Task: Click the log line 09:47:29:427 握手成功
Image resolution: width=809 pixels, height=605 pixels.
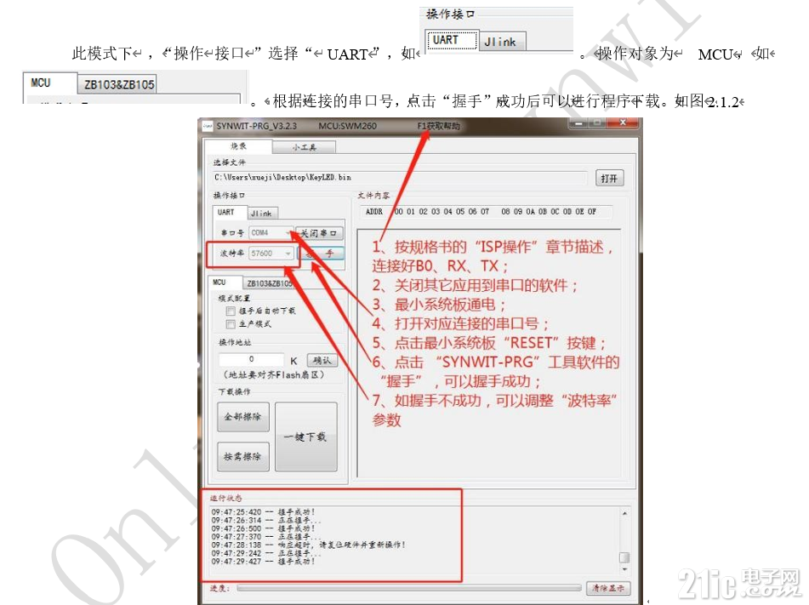Action: tap(263, 562)
